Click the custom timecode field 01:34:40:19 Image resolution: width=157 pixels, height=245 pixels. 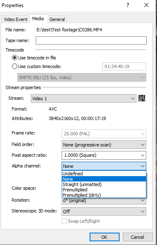point(124,66)
